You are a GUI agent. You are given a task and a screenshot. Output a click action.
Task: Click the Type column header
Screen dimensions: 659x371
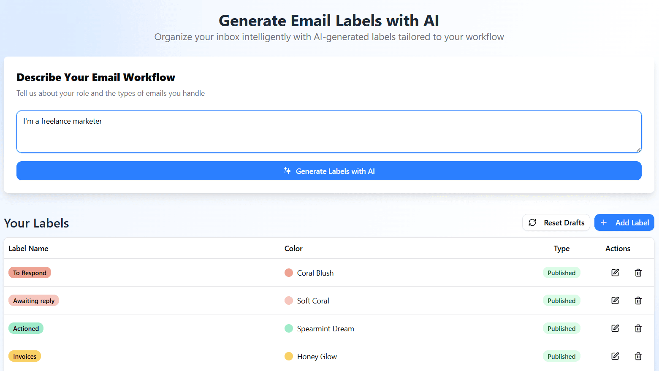pyautogui.click(x=561, y=249)
